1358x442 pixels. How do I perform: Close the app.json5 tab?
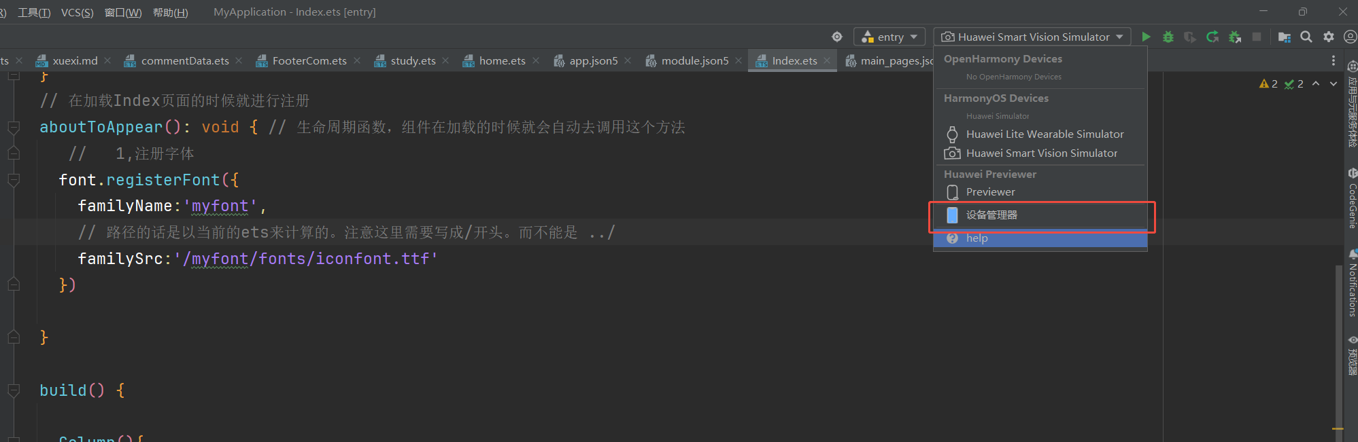click(x=628, y=60)
